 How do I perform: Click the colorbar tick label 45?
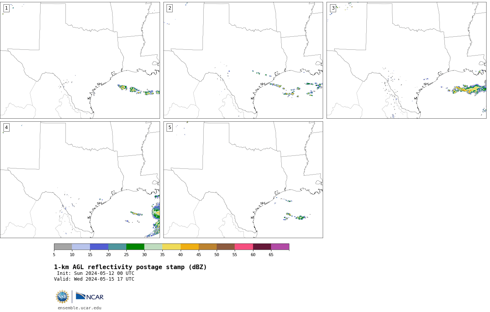pyautogui.click(x=199, y=255)
